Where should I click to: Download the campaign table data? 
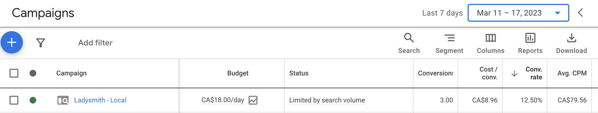(x=572, y=43)
